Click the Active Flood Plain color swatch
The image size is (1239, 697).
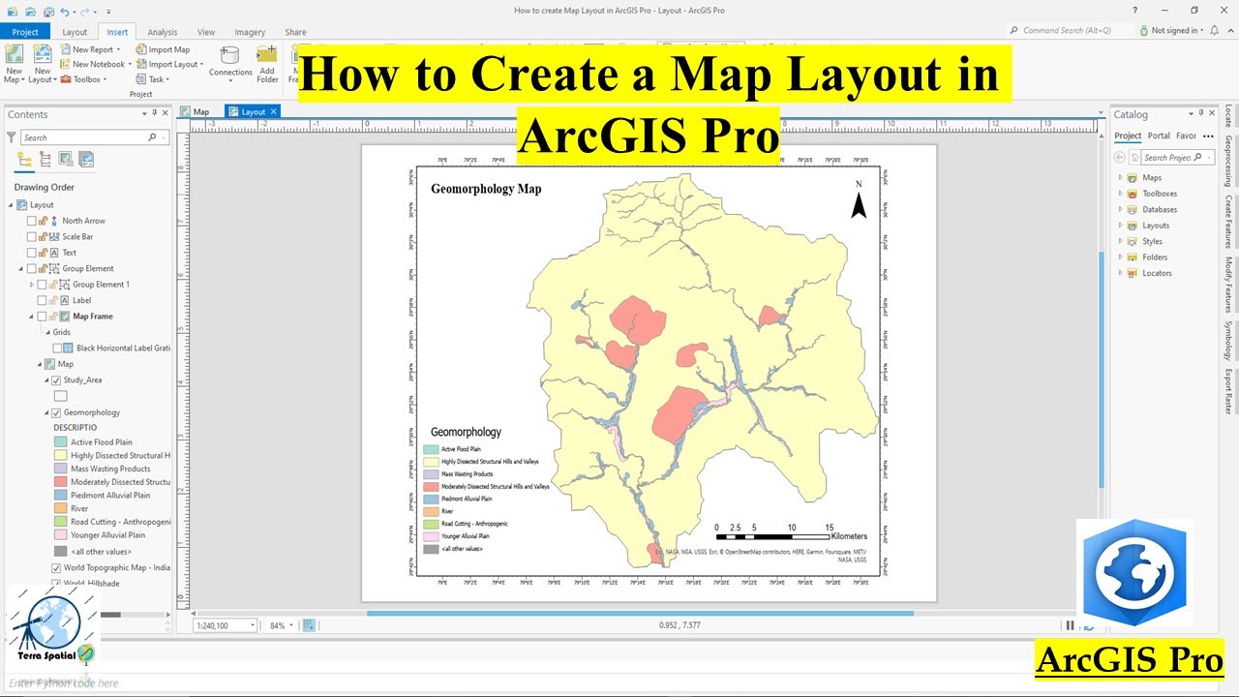pyautogui.click(x=60, y=442)
